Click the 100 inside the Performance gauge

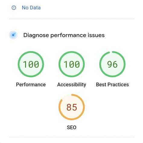[31, 64]
